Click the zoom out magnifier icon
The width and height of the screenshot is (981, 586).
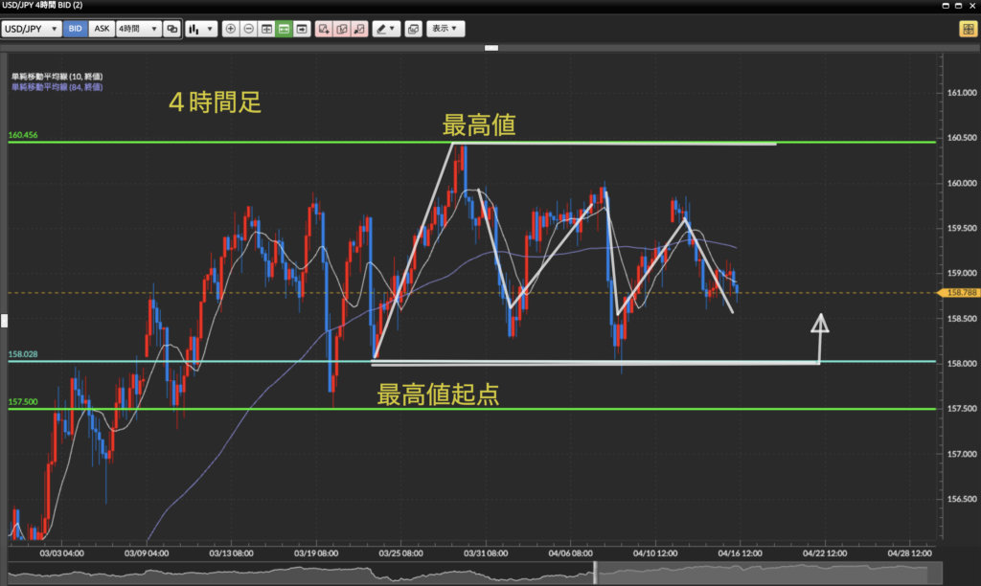[248, 29]
